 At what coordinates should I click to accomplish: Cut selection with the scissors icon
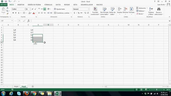tap(7, 8)
